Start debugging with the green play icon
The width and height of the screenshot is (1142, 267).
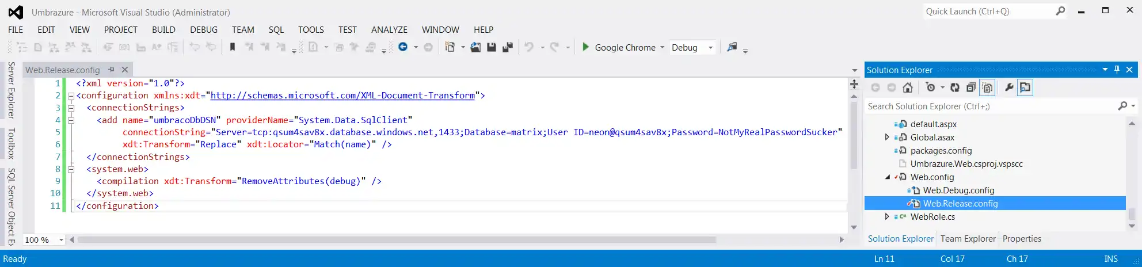[x=585, y=47]
